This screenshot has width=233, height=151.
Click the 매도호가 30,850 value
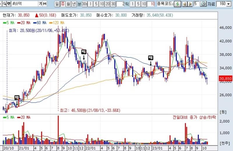(86, 15)
